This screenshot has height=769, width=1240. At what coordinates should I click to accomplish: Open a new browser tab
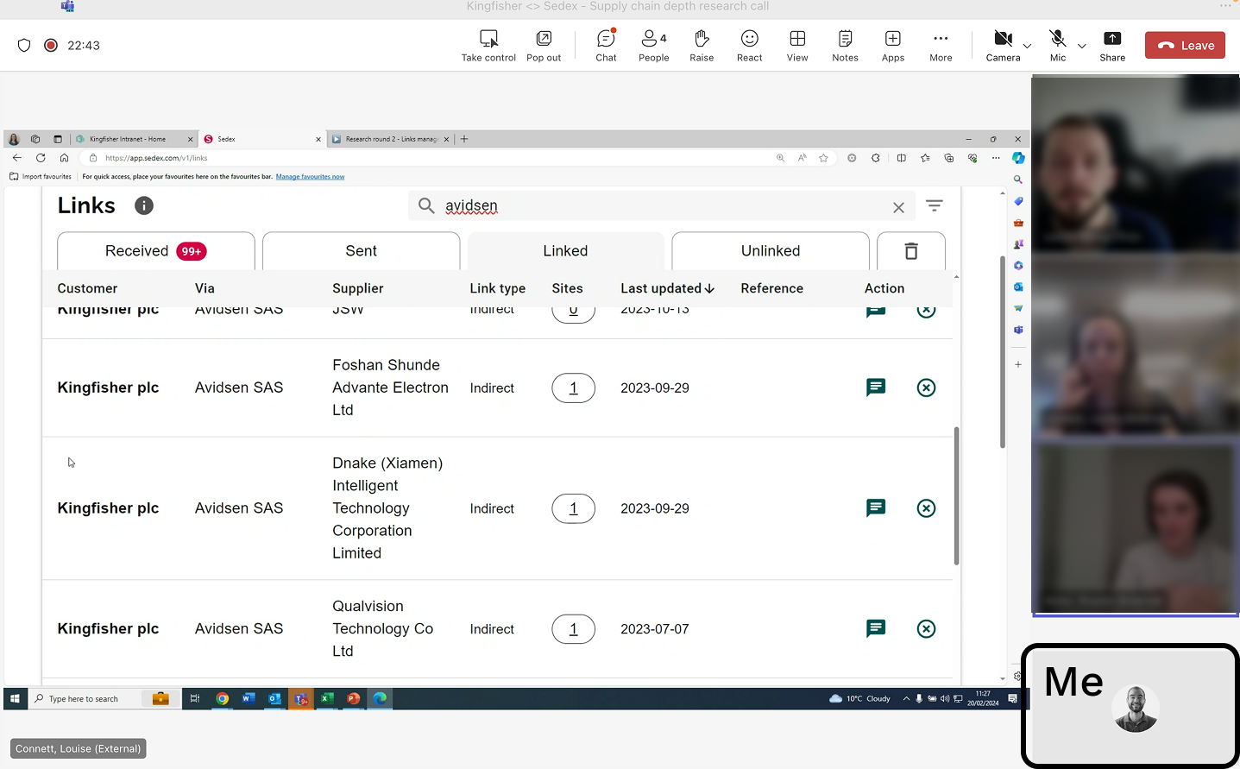(x=464, y=139)
